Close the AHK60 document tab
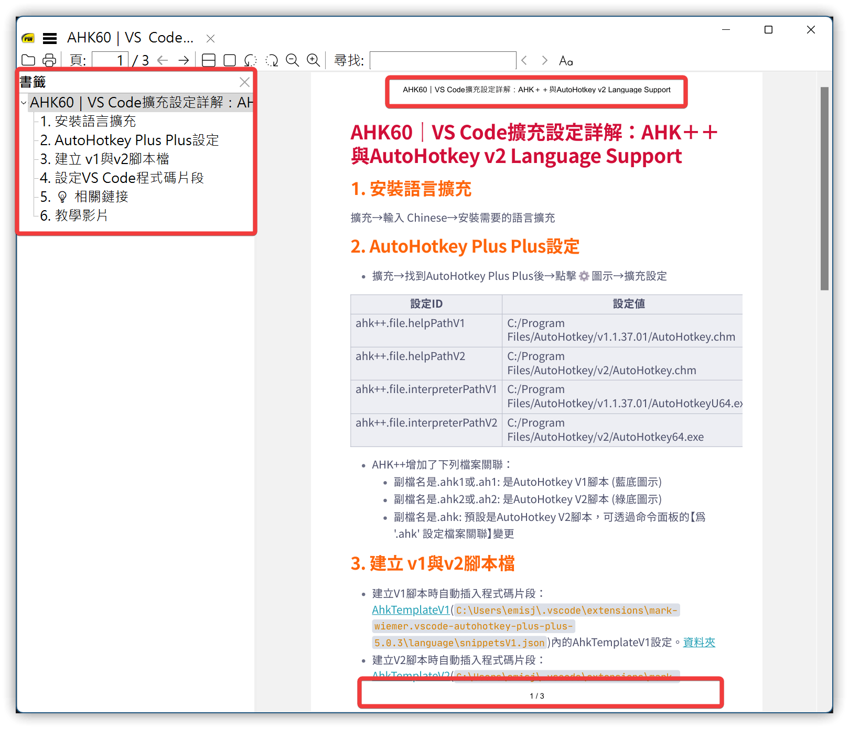 click(x=211, y=38)
